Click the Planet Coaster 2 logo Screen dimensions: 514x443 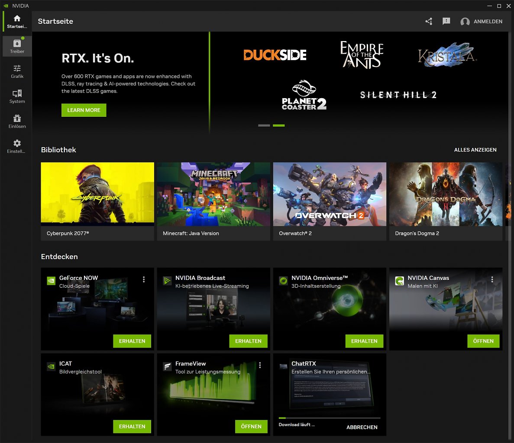point(304,95)
